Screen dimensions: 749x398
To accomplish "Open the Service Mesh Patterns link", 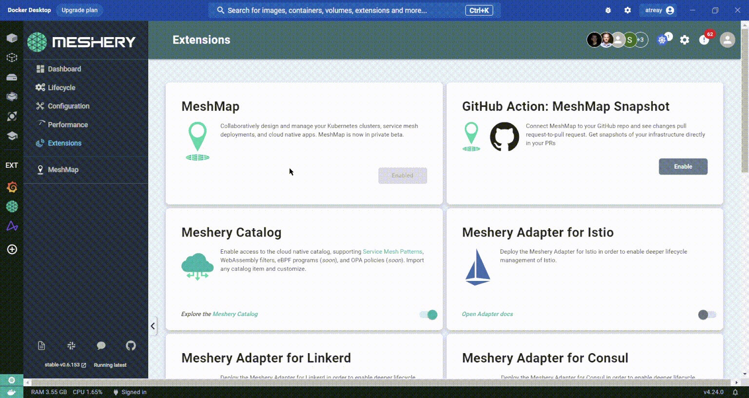I will 393,252.
